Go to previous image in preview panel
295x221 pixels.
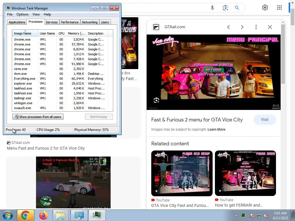point(228,27)
